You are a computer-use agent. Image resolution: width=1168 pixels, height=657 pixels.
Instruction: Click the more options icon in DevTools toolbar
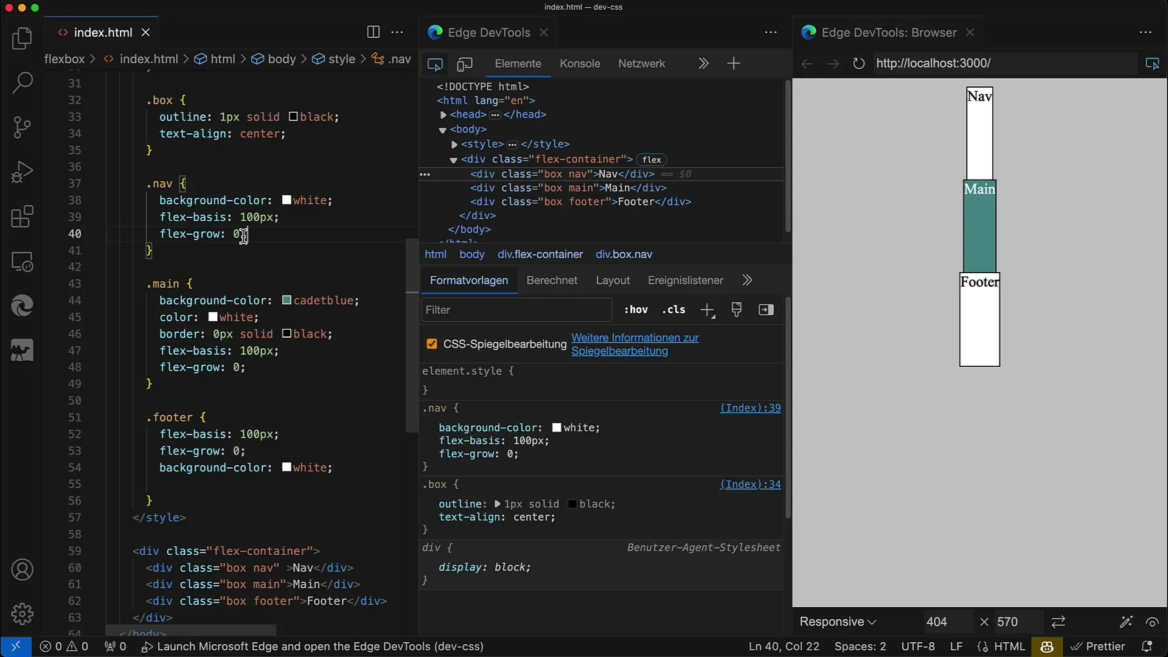click(770, 32)
